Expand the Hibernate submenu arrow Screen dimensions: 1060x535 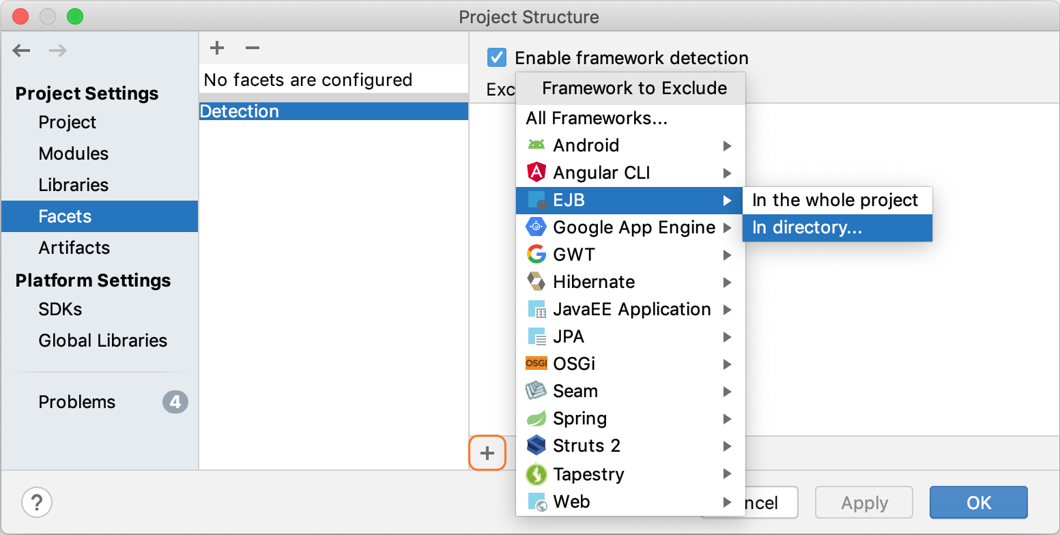pyautogui.click(x=728, y=282)
